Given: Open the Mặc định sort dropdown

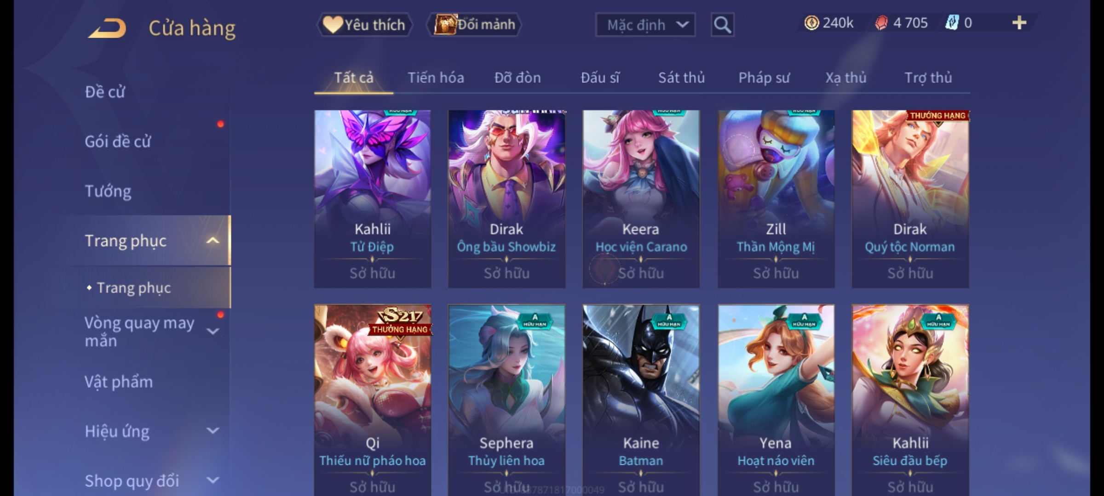Looking at the screenshot, I should pyautogui.click(x=645, y=25).
